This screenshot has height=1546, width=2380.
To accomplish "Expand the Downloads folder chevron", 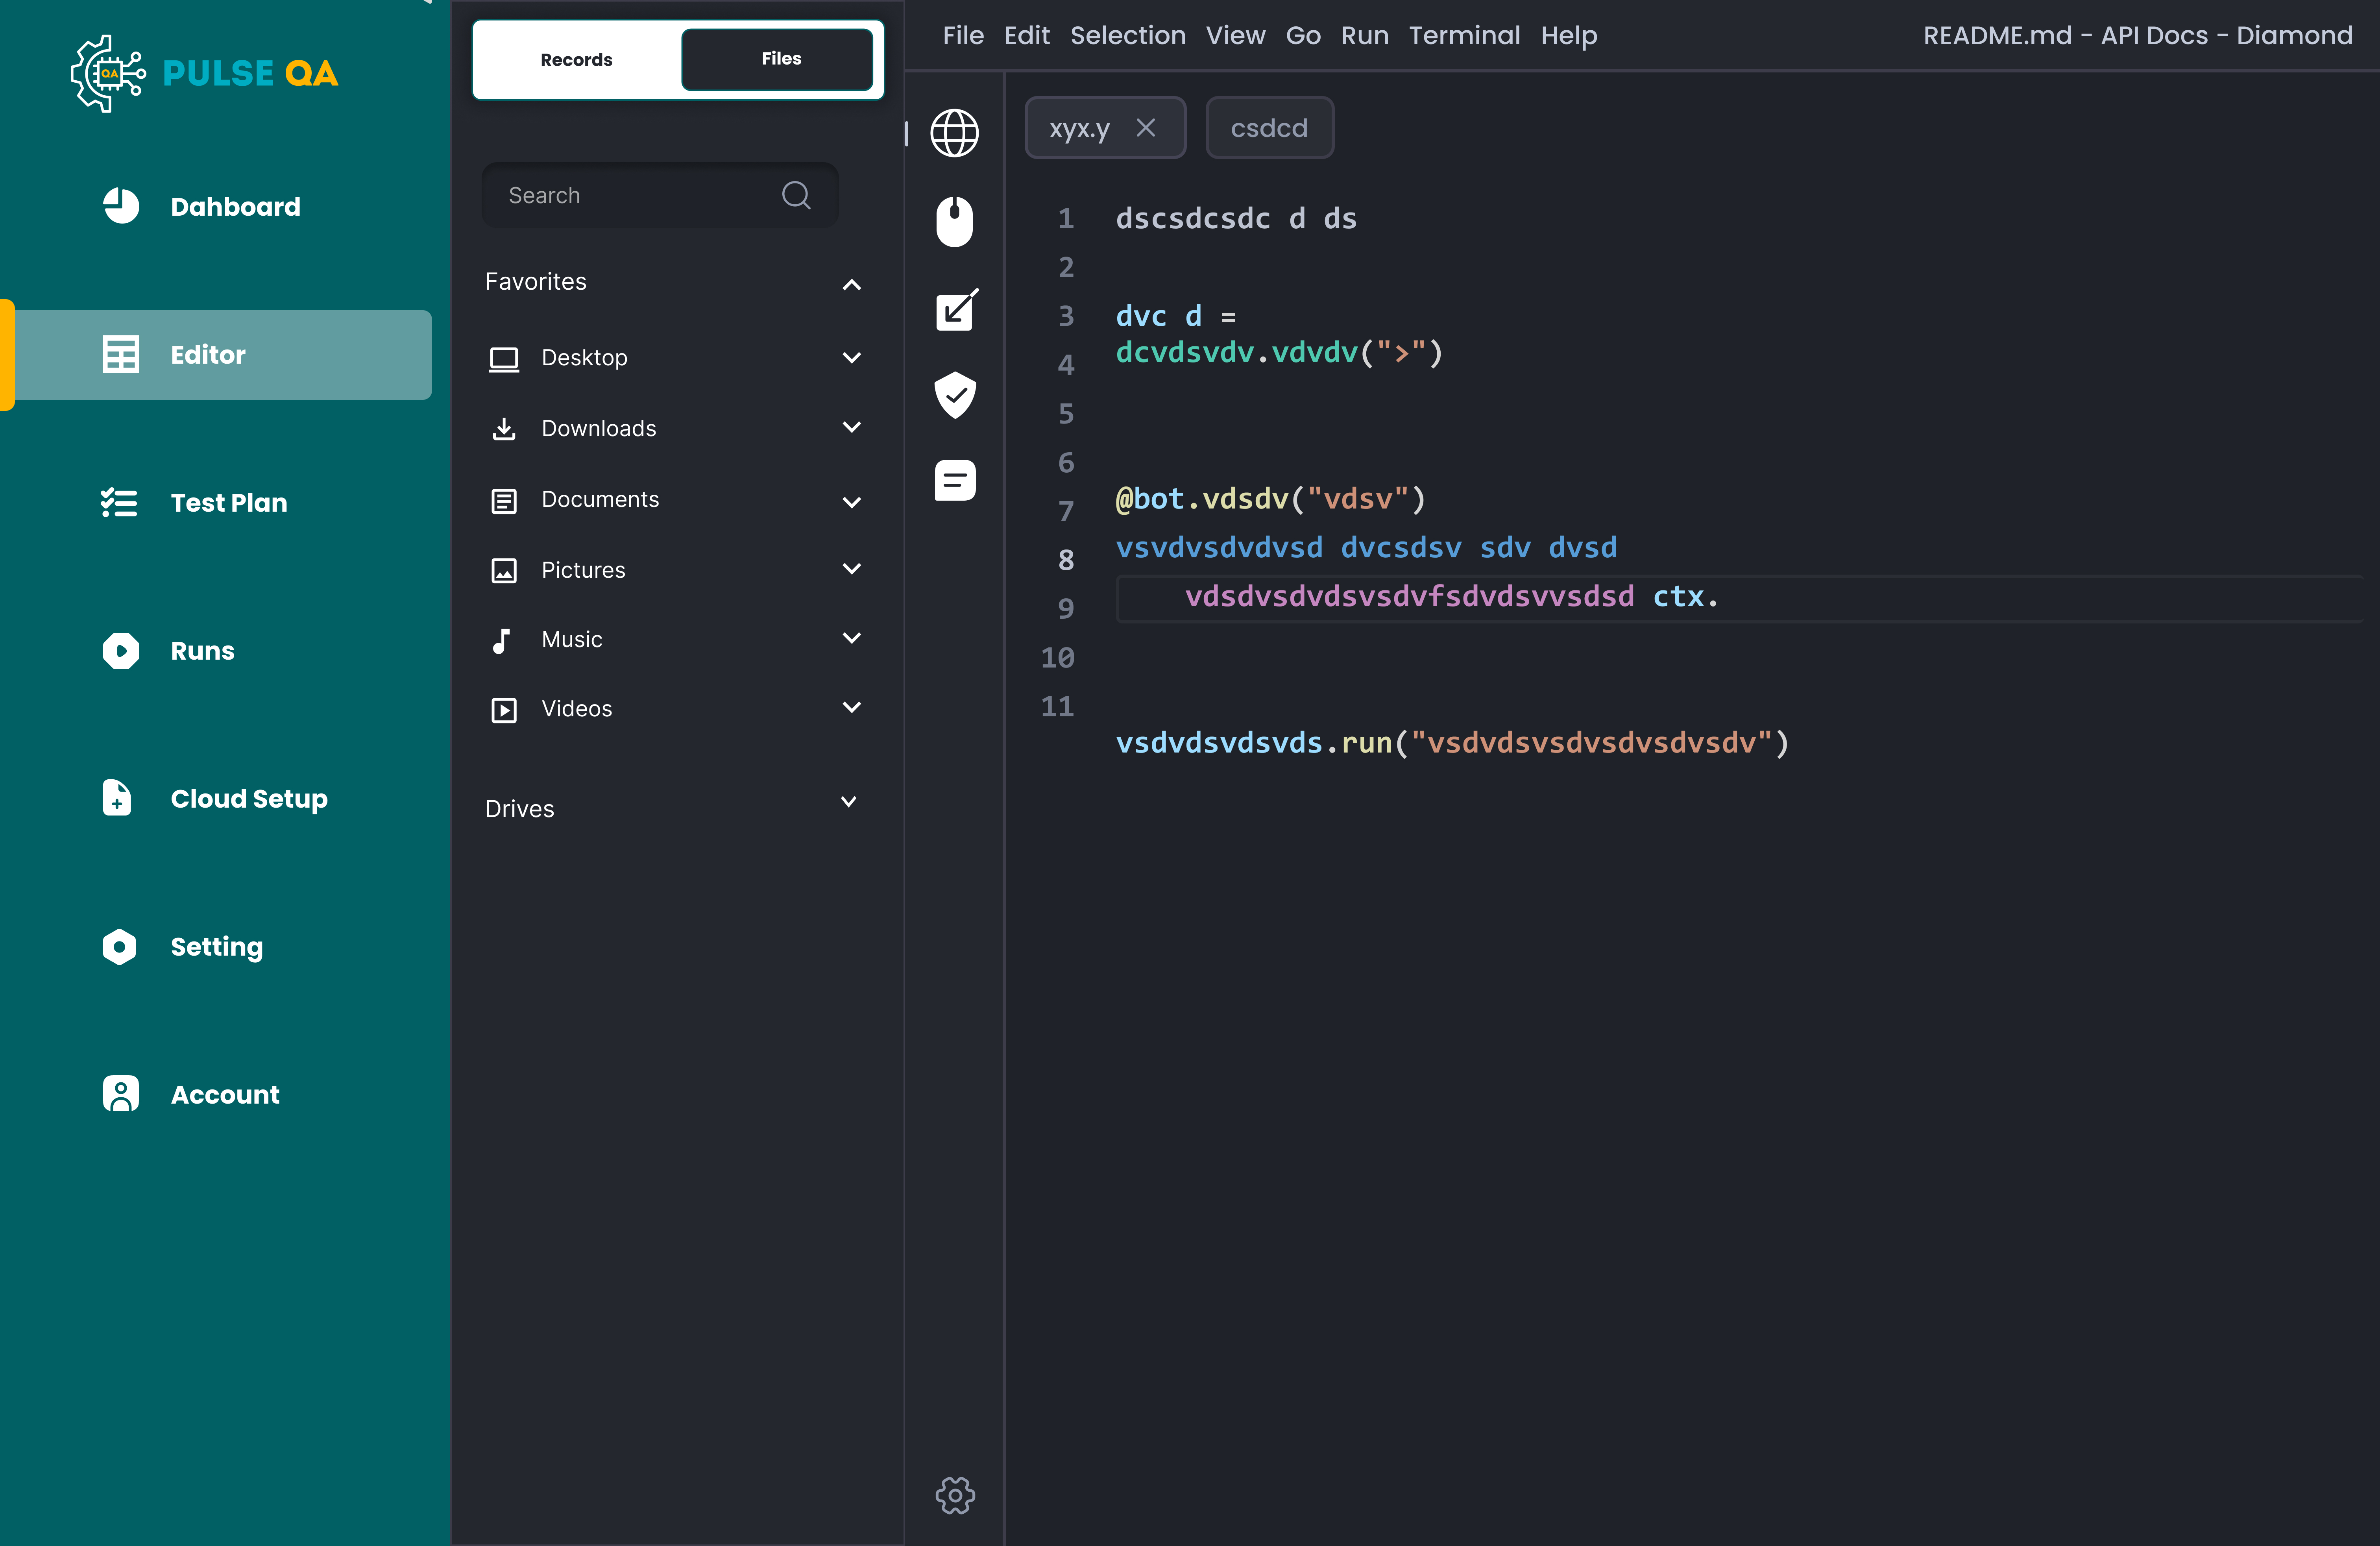I will 851,427.
